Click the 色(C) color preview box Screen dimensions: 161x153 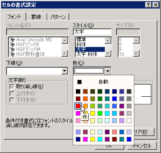(89, 71)
